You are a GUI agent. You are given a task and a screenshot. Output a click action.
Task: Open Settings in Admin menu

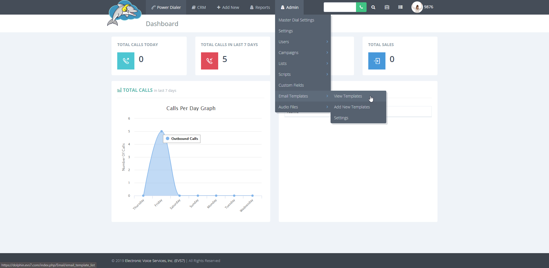pyautogui.click(x=303, y=31)
